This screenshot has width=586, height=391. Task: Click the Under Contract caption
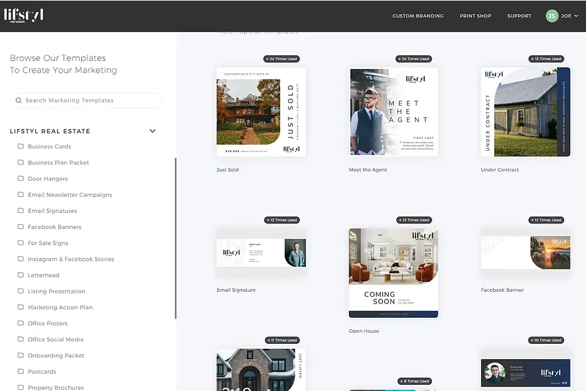500,170
